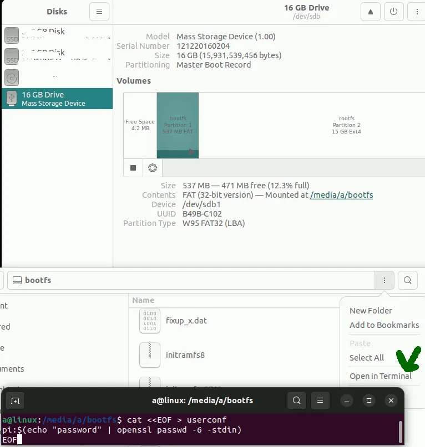425x447 pixels.
Task: Select the bootfs Partition 1 volume
Action: point(178,125)
